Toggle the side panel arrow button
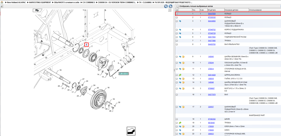This screenshot has height=136, width=281. [1, 6]
